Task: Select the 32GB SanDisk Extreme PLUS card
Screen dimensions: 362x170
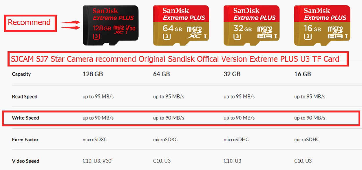Action: 252,25
